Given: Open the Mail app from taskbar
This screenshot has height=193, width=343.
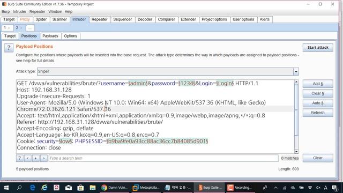Looking at the screenshot, I should [69, 188].
